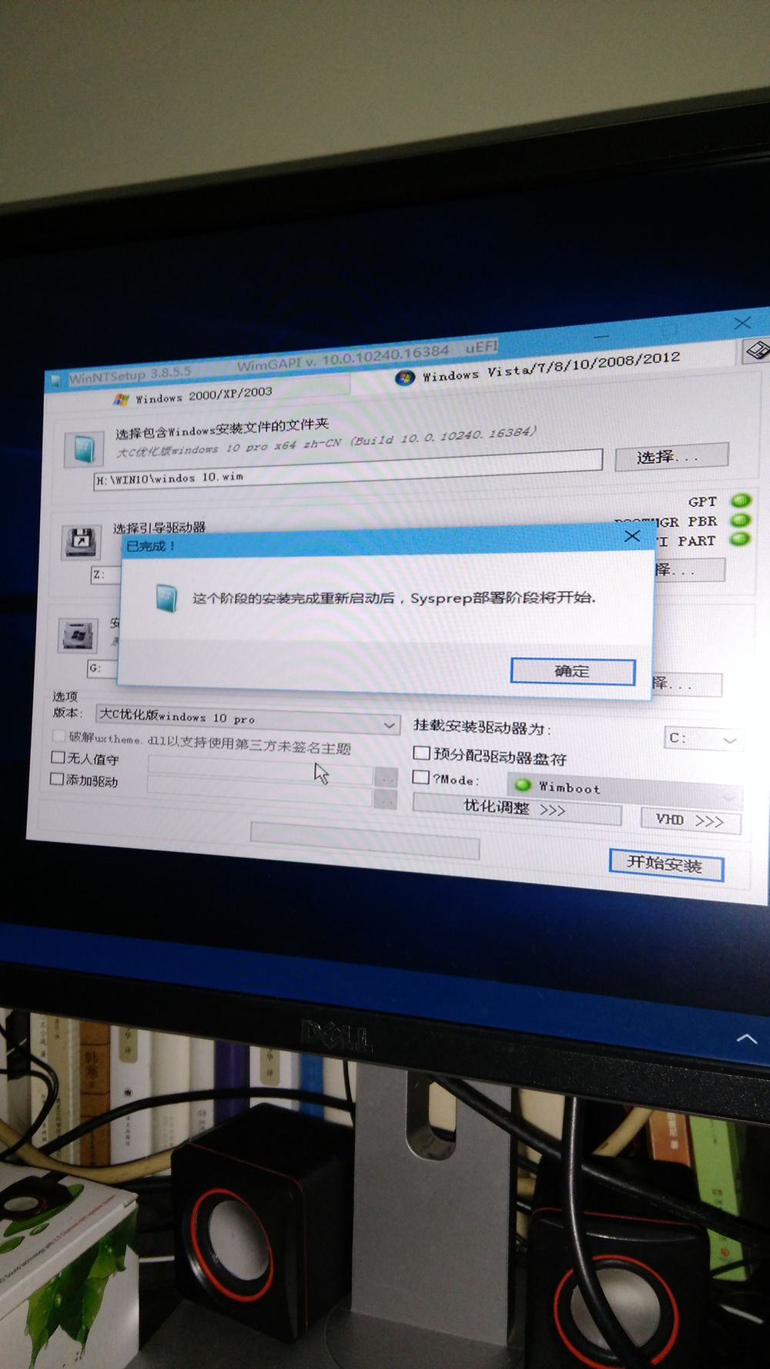Click the 添加驱动 folder path field
Image resolution: width=770 pixels, height=1369 pixels.
pos(259,792)
